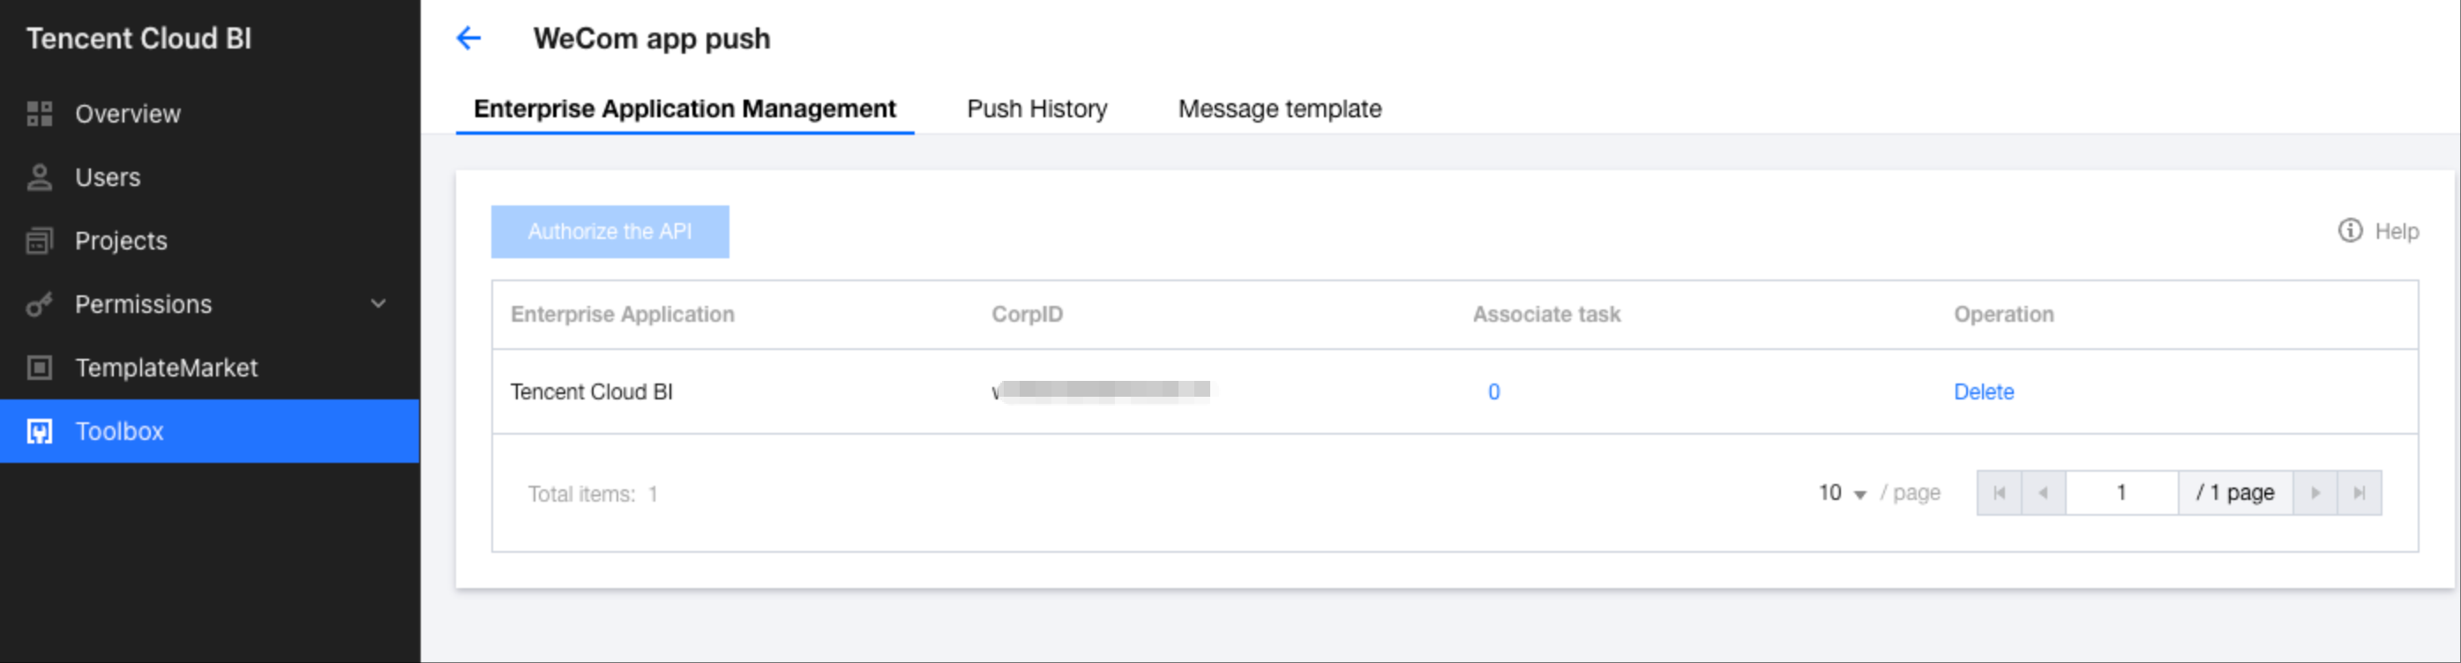
Task: Click the Projects sidebar icon
Action: point(39,241)
